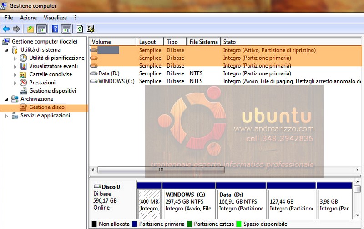The height and width of the screenshot is (229, 364).
Task: Select the Data (D:) 166,91 GB partition
Action: (x=241, y=201)
